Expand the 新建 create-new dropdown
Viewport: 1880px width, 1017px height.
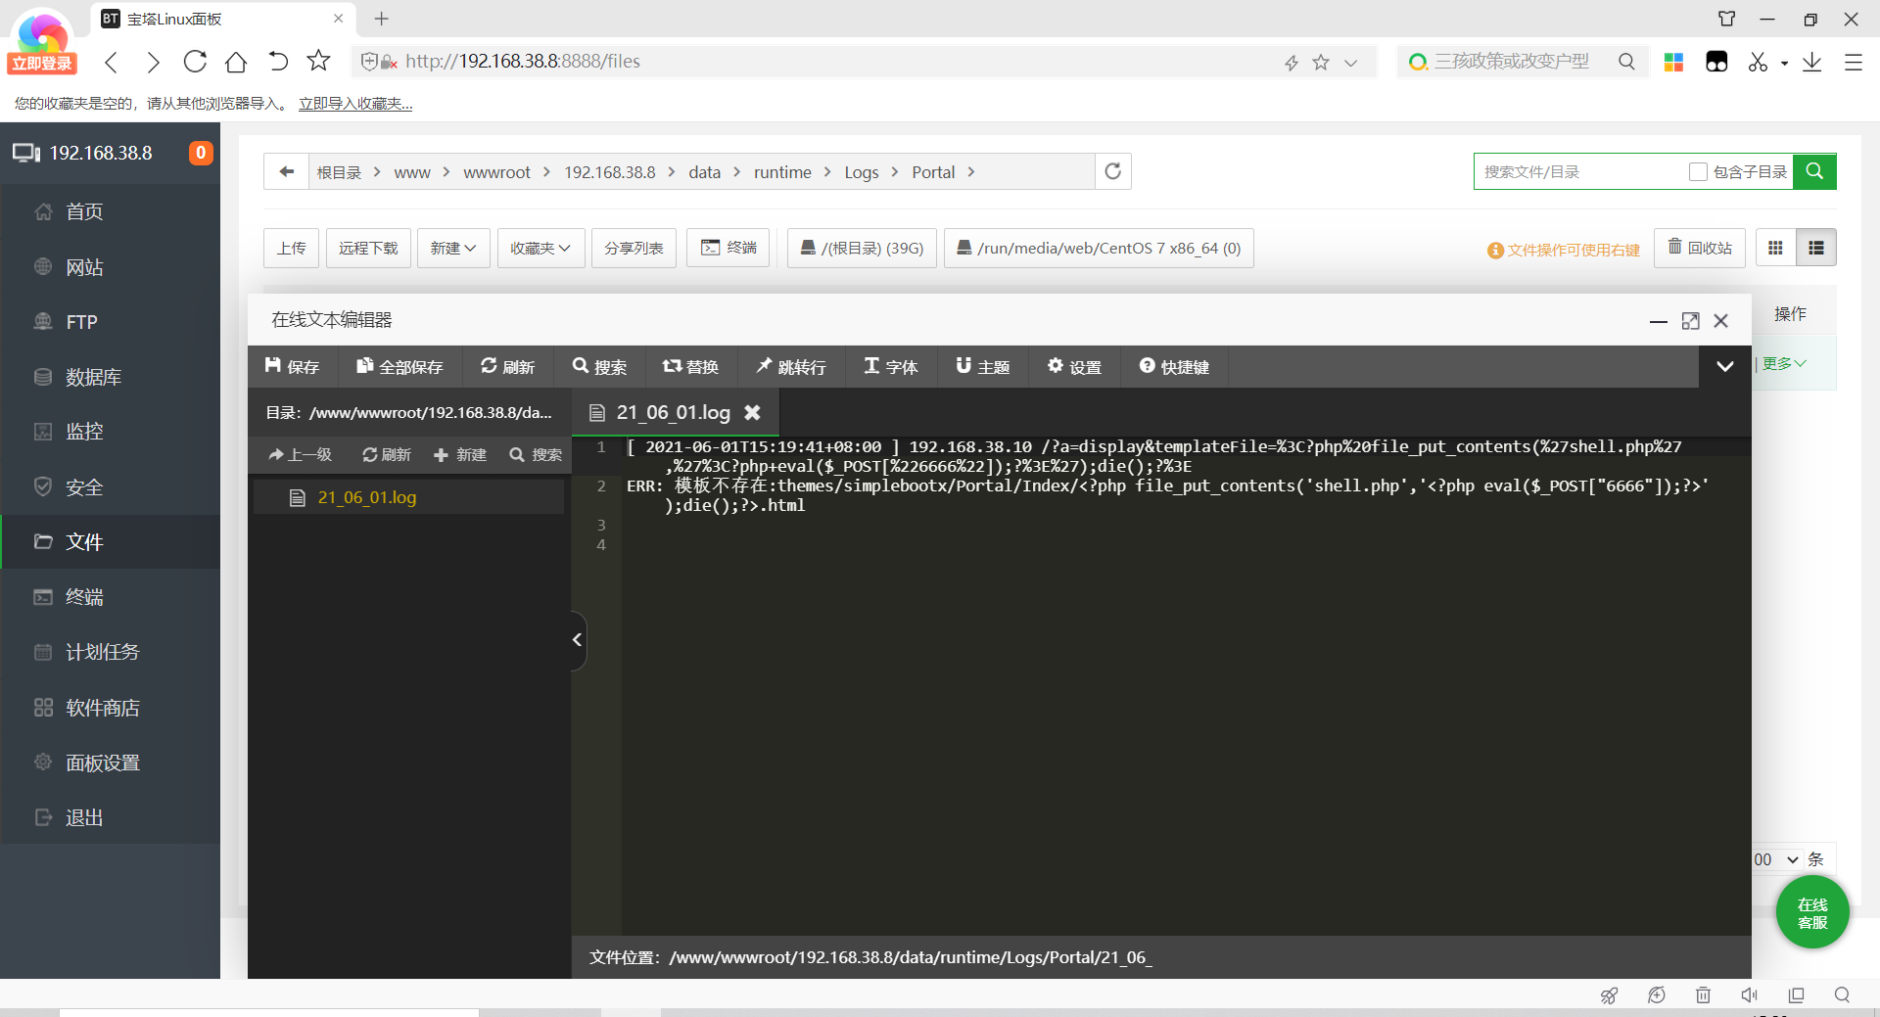(452, 248)
